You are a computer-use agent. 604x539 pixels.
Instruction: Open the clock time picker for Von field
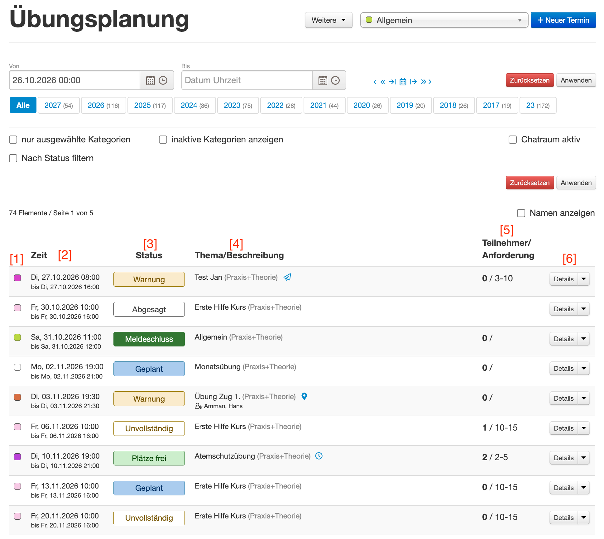163,80
